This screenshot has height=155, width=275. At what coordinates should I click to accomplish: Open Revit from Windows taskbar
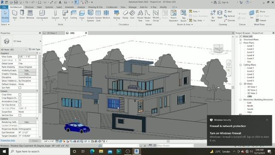coord(137,151)
